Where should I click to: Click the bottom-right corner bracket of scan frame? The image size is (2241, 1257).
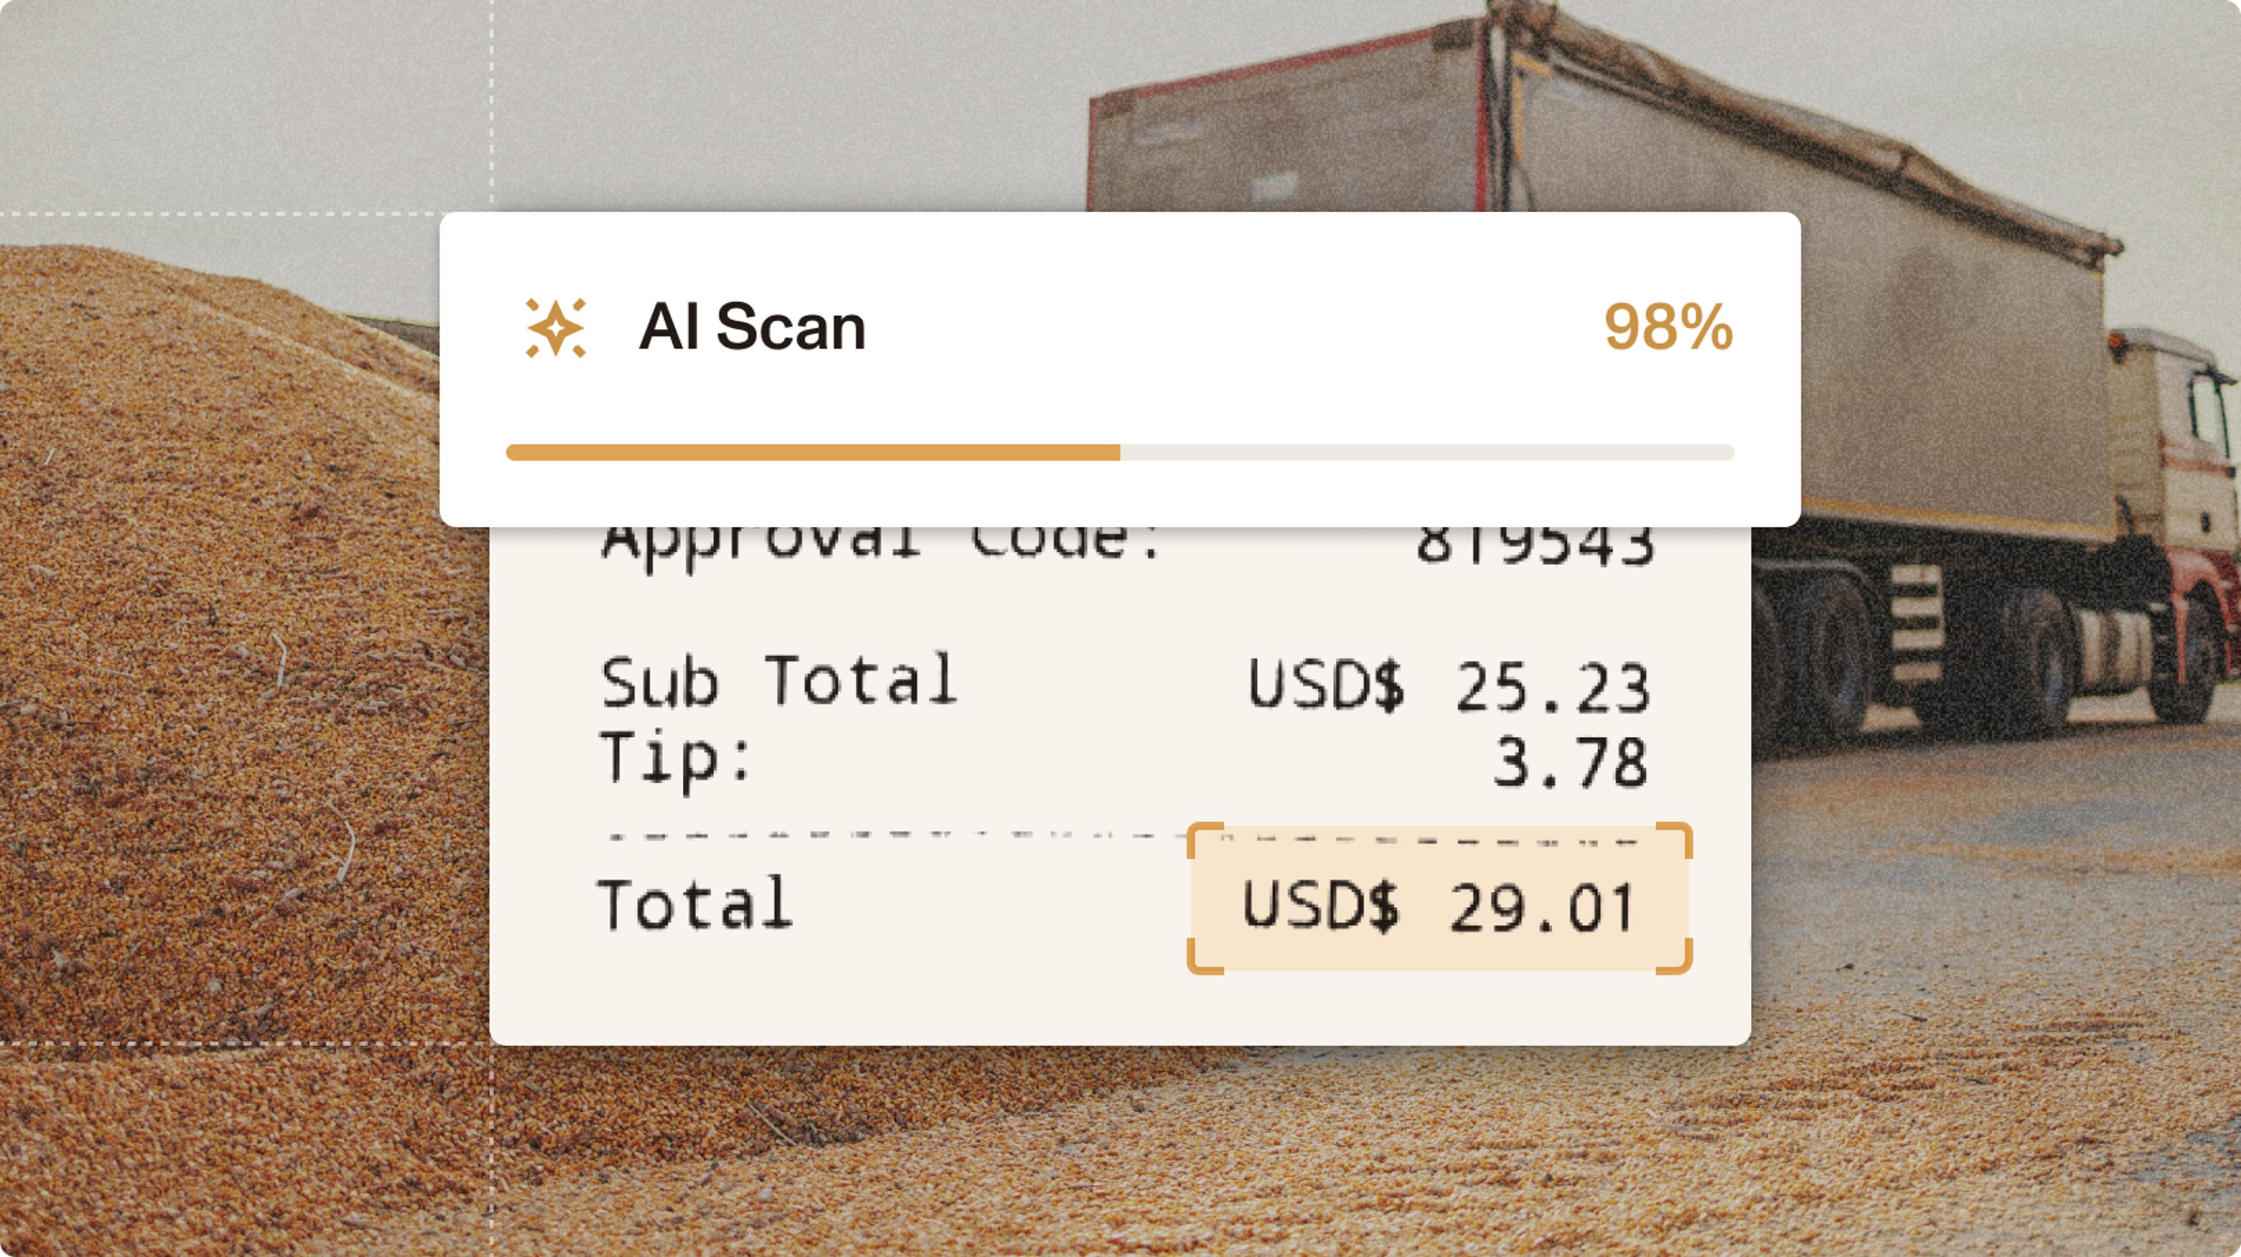click(1677, 960)
